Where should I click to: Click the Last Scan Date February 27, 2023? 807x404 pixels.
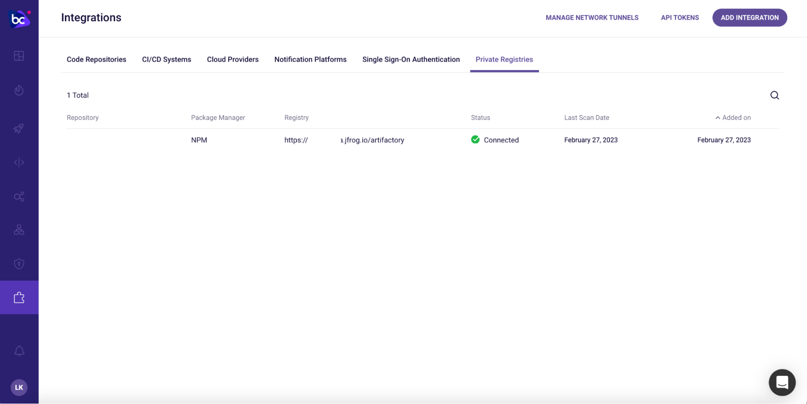click(x=591, y=140)
